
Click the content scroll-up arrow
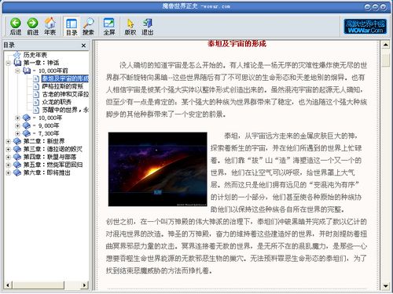click(385, 45)
